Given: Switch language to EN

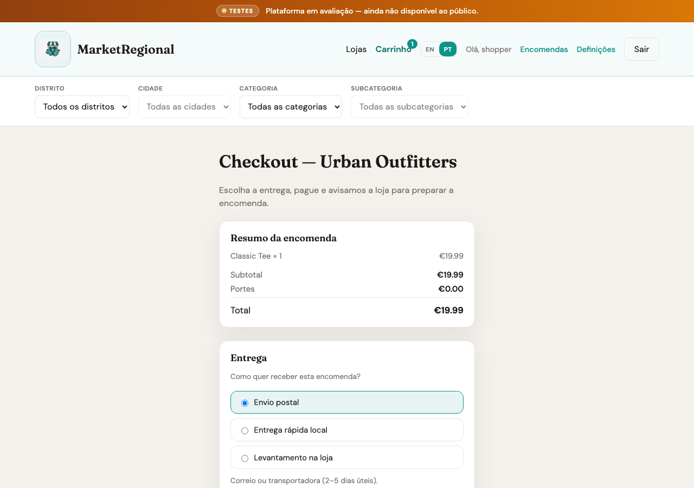Looking at the screenshot, I should pyautogui.click(x=430, y=49).
